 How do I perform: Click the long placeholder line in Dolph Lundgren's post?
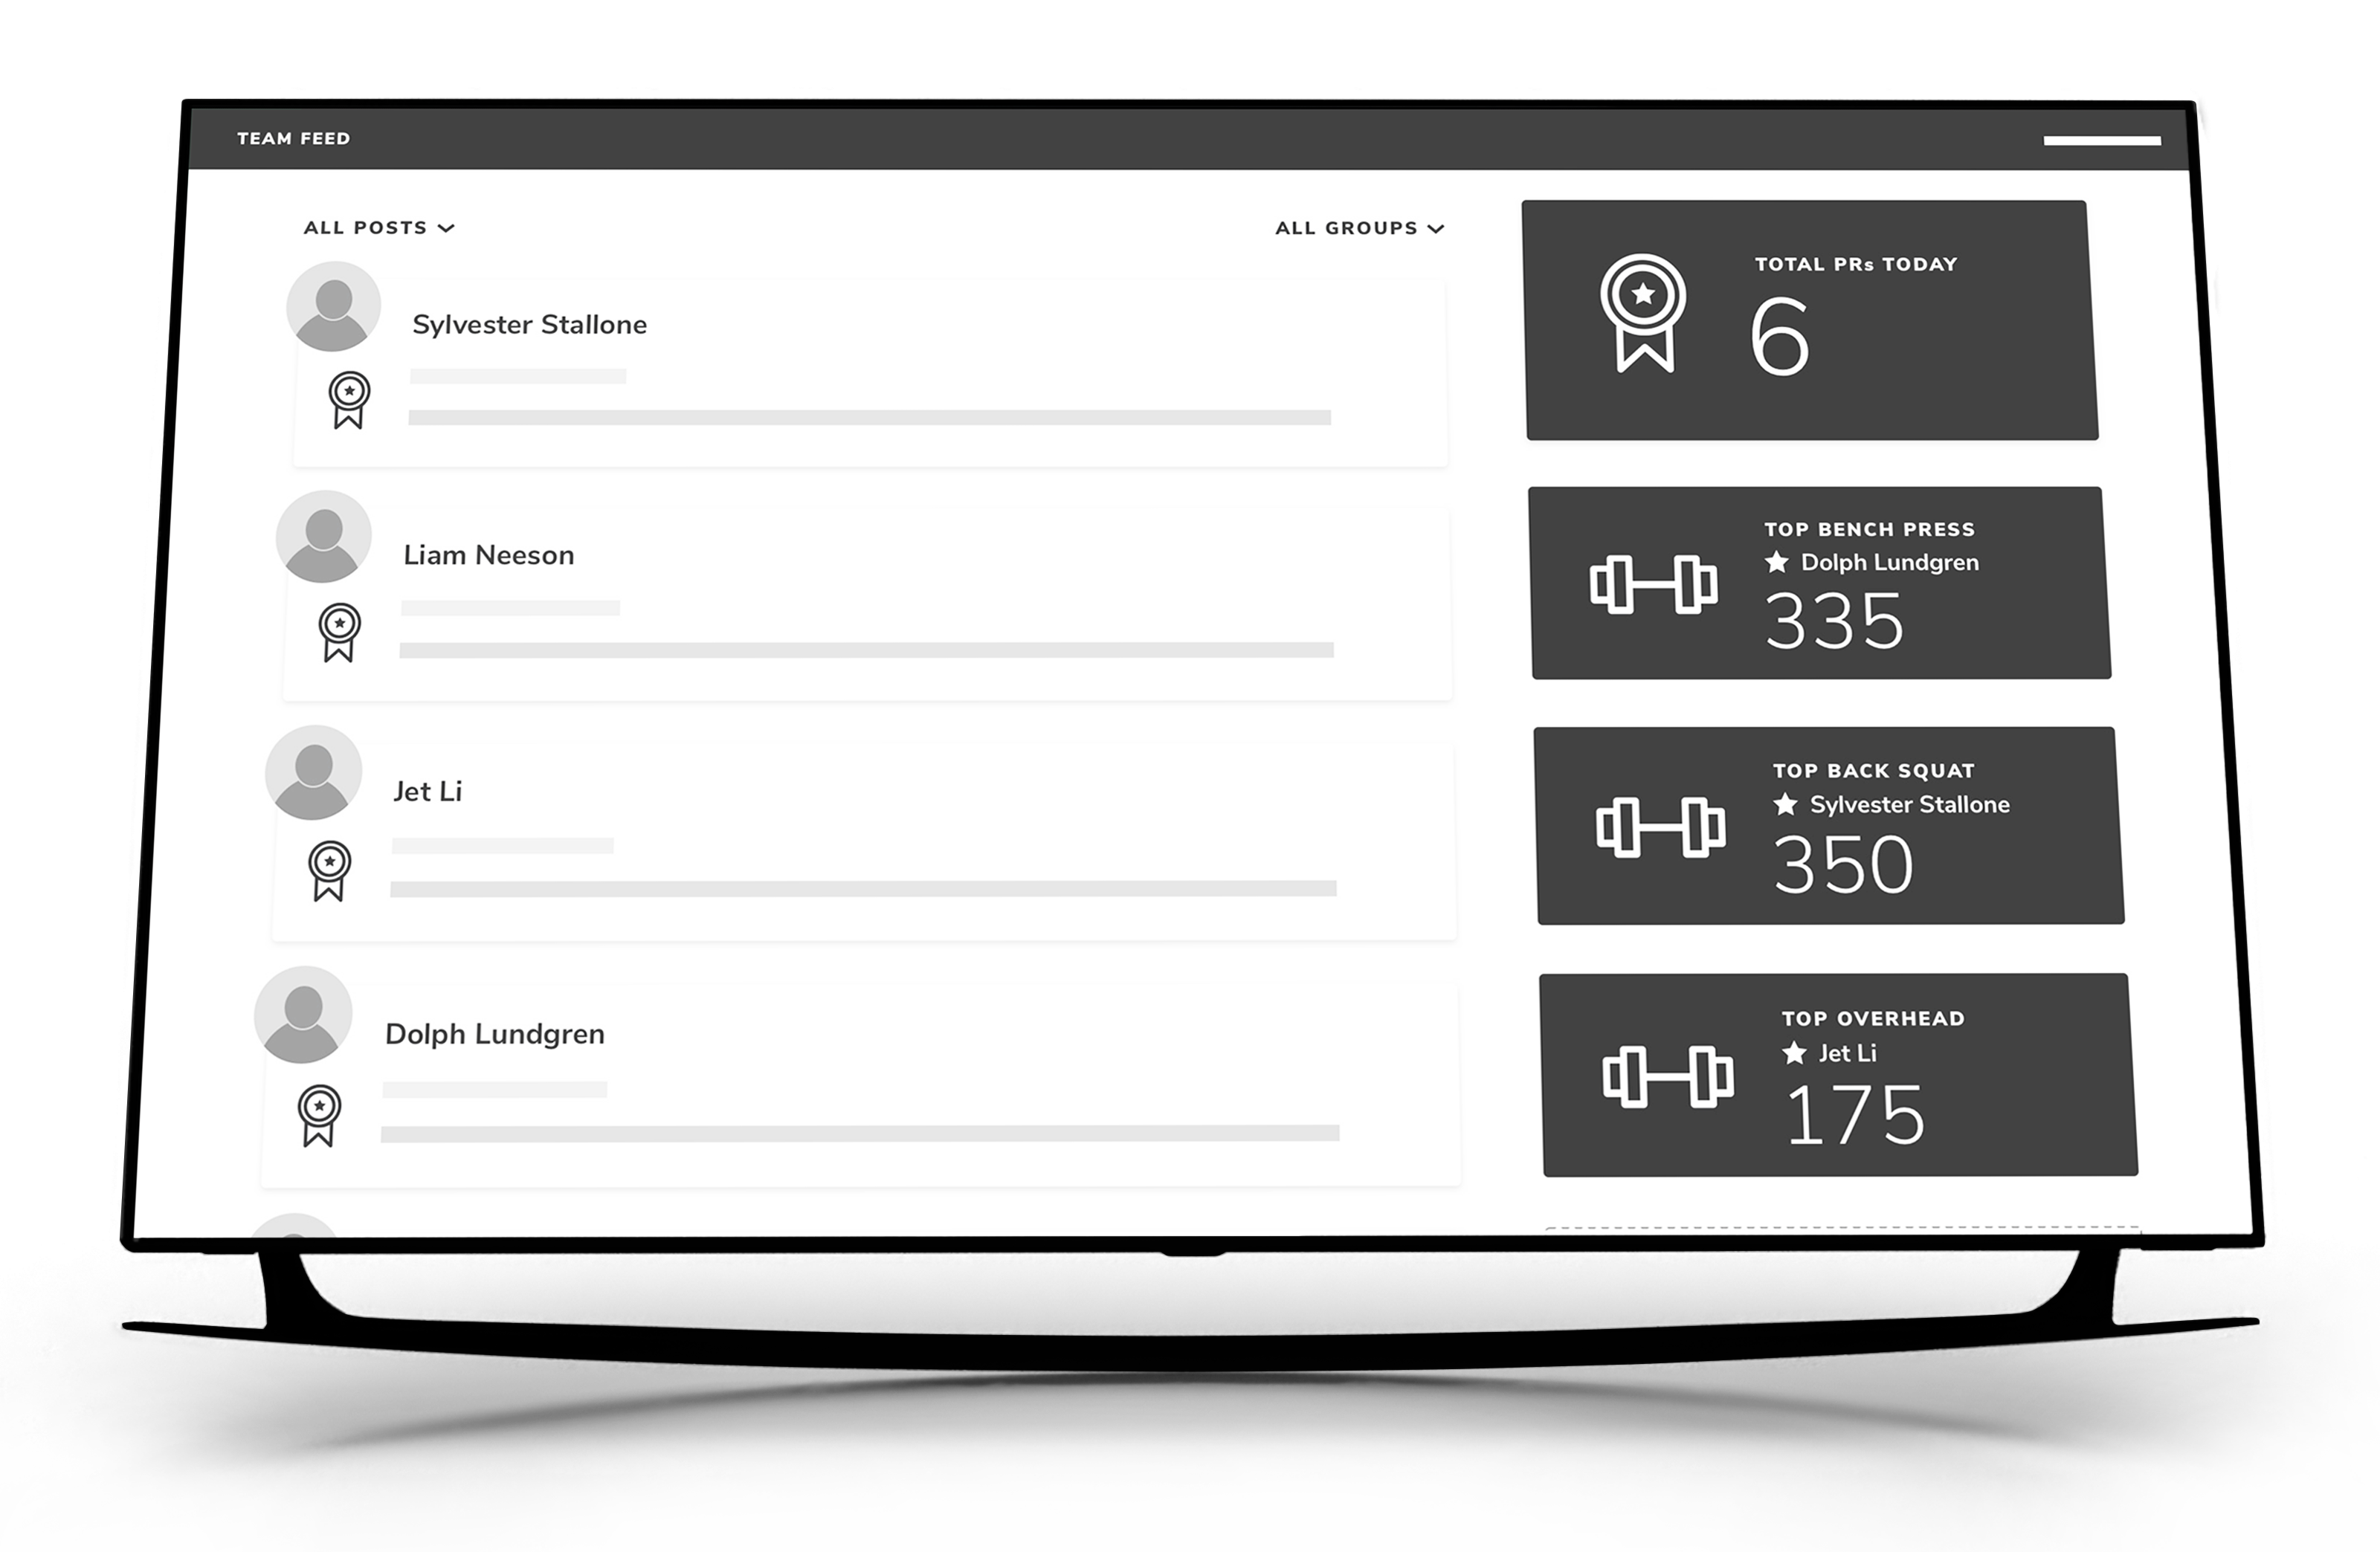coord(860,1134)
